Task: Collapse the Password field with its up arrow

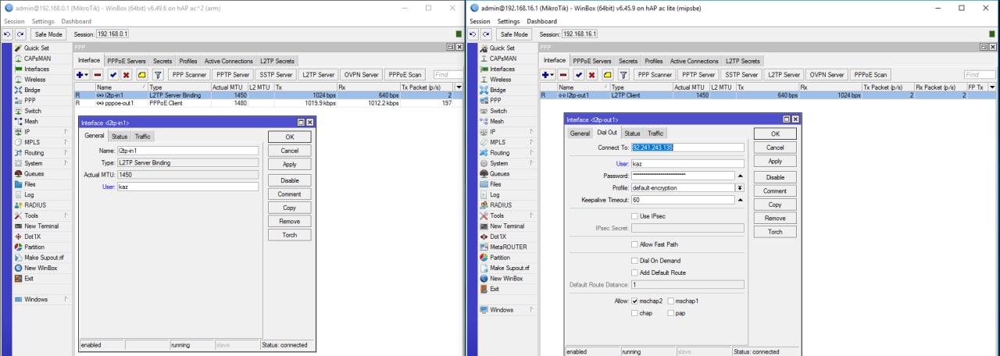Action: click(740, 176)
